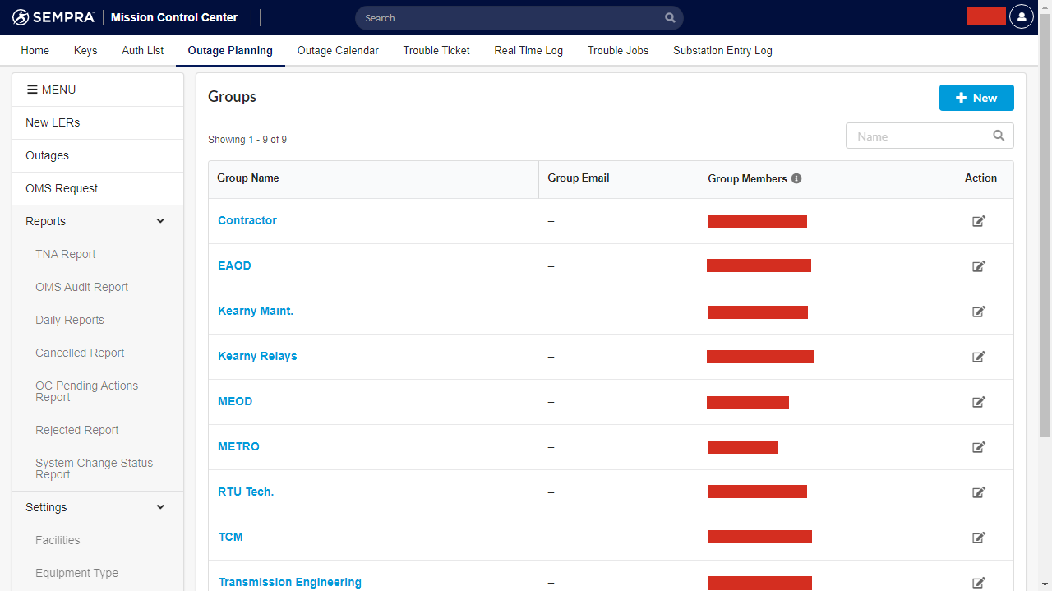Viewport: 1052px width, 591px height.
Task: Click the Group Members info icon
Action: (x=796, y=178)
